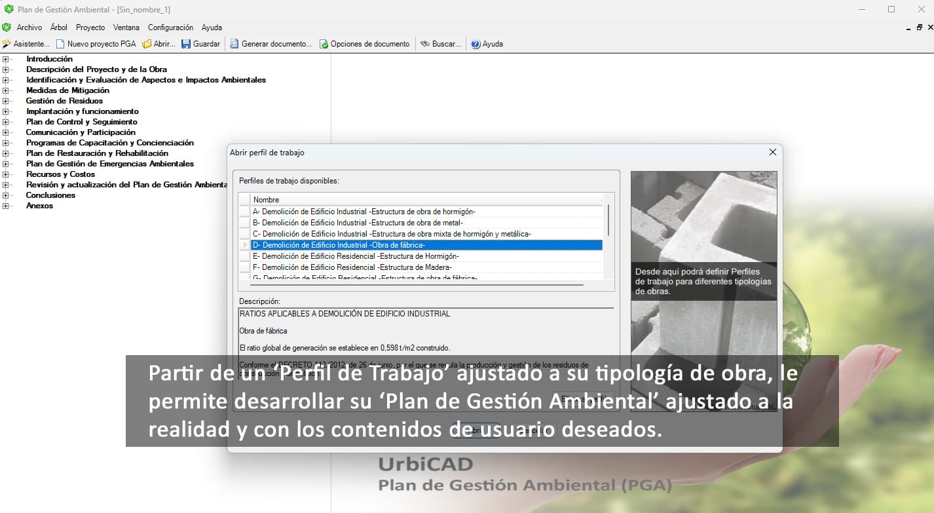Click the Ayuda question-mark toolbar icon

(476, 44)
